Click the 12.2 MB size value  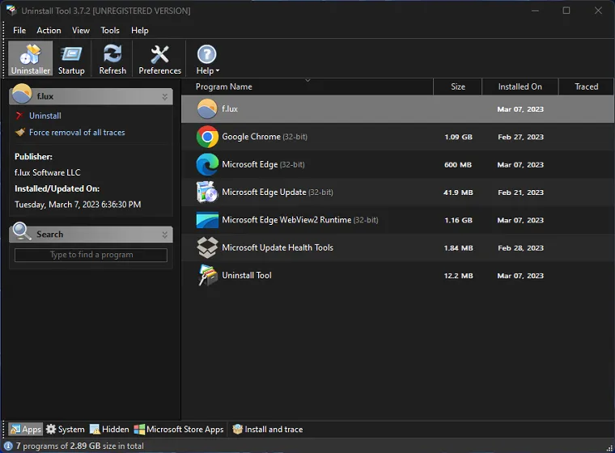[458, 276]
